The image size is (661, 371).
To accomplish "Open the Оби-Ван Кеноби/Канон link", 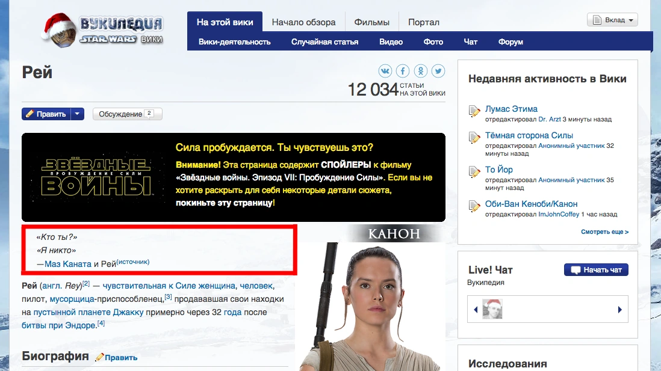I will pos(531,204).
